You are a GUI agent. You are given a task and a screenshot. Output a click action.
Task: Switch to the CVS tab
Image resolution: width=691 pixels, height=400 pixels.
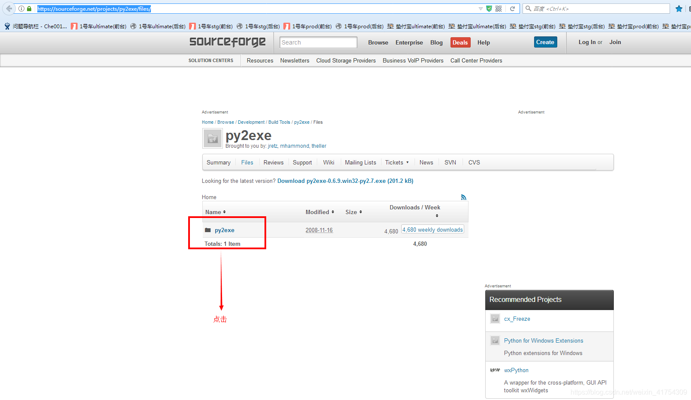point(474,162)
